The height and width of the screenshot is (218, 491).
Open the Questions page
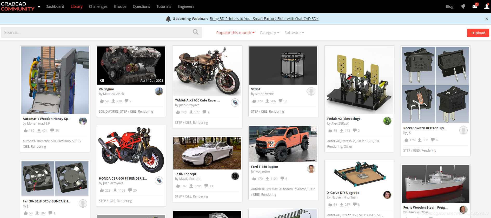(x=141, y=6)
